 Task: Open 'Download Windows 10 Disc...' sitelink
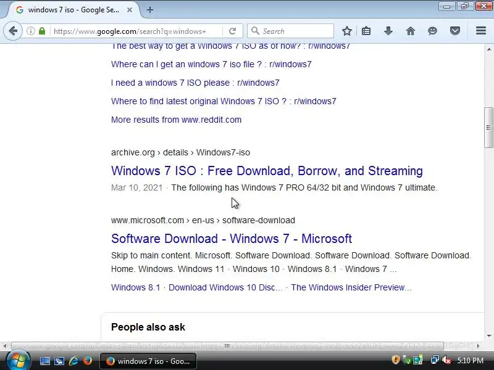(225, 287)
